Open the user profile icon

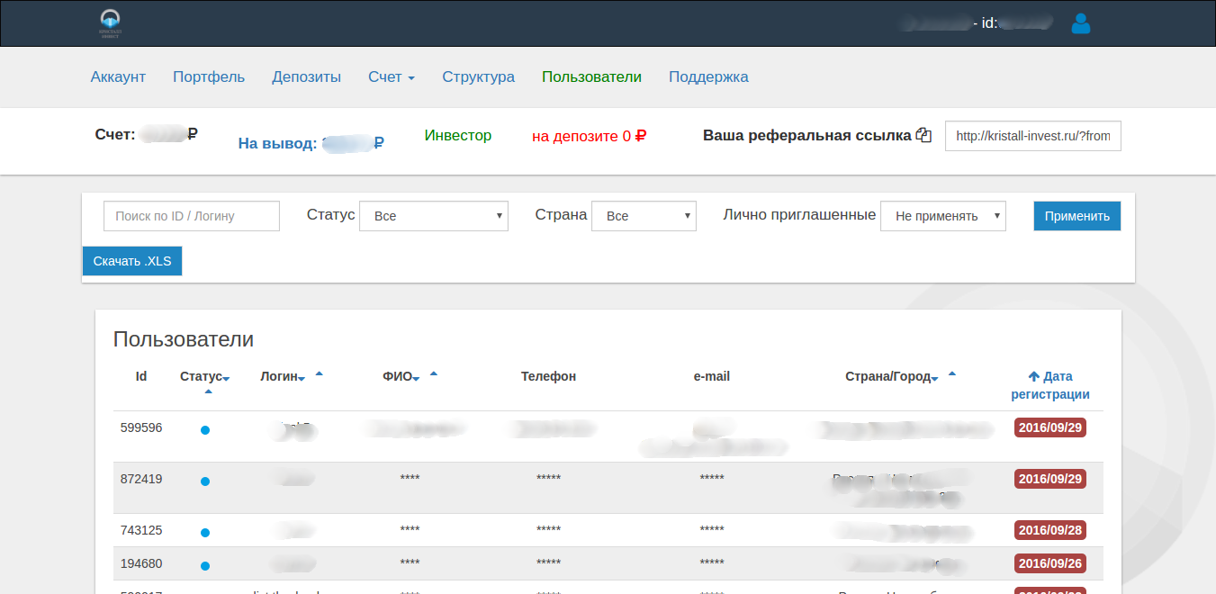[1081, 23]
